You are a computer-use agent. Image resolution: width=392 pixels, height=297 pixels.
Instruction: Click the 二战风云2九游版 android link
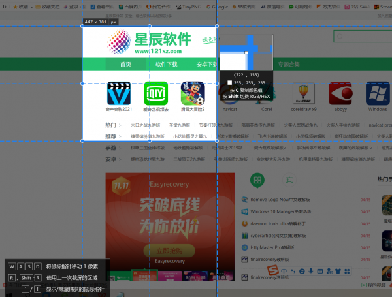point(189,159)
